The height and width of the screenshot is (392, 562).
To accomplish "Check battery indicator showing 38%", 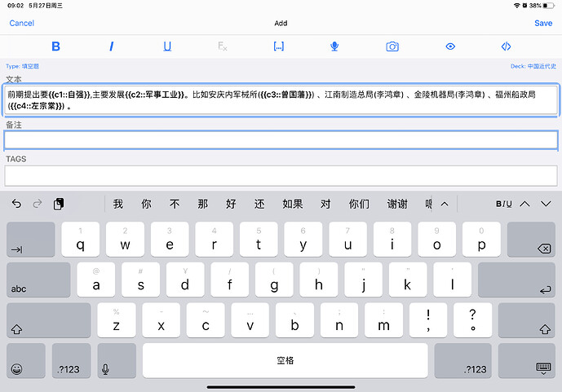I will 542,6.
